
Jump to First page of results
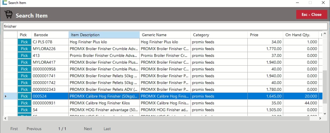14,129
